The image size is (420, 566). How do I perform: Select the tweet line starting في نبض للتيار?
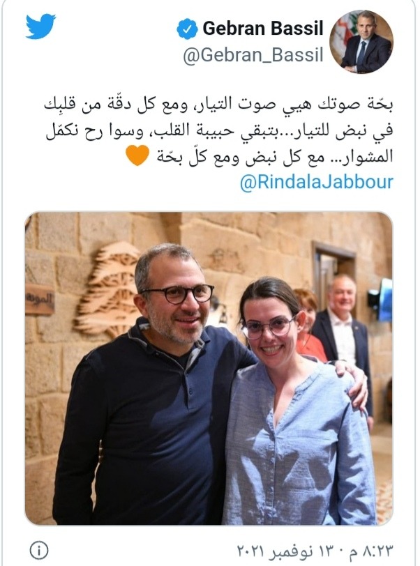219,130
